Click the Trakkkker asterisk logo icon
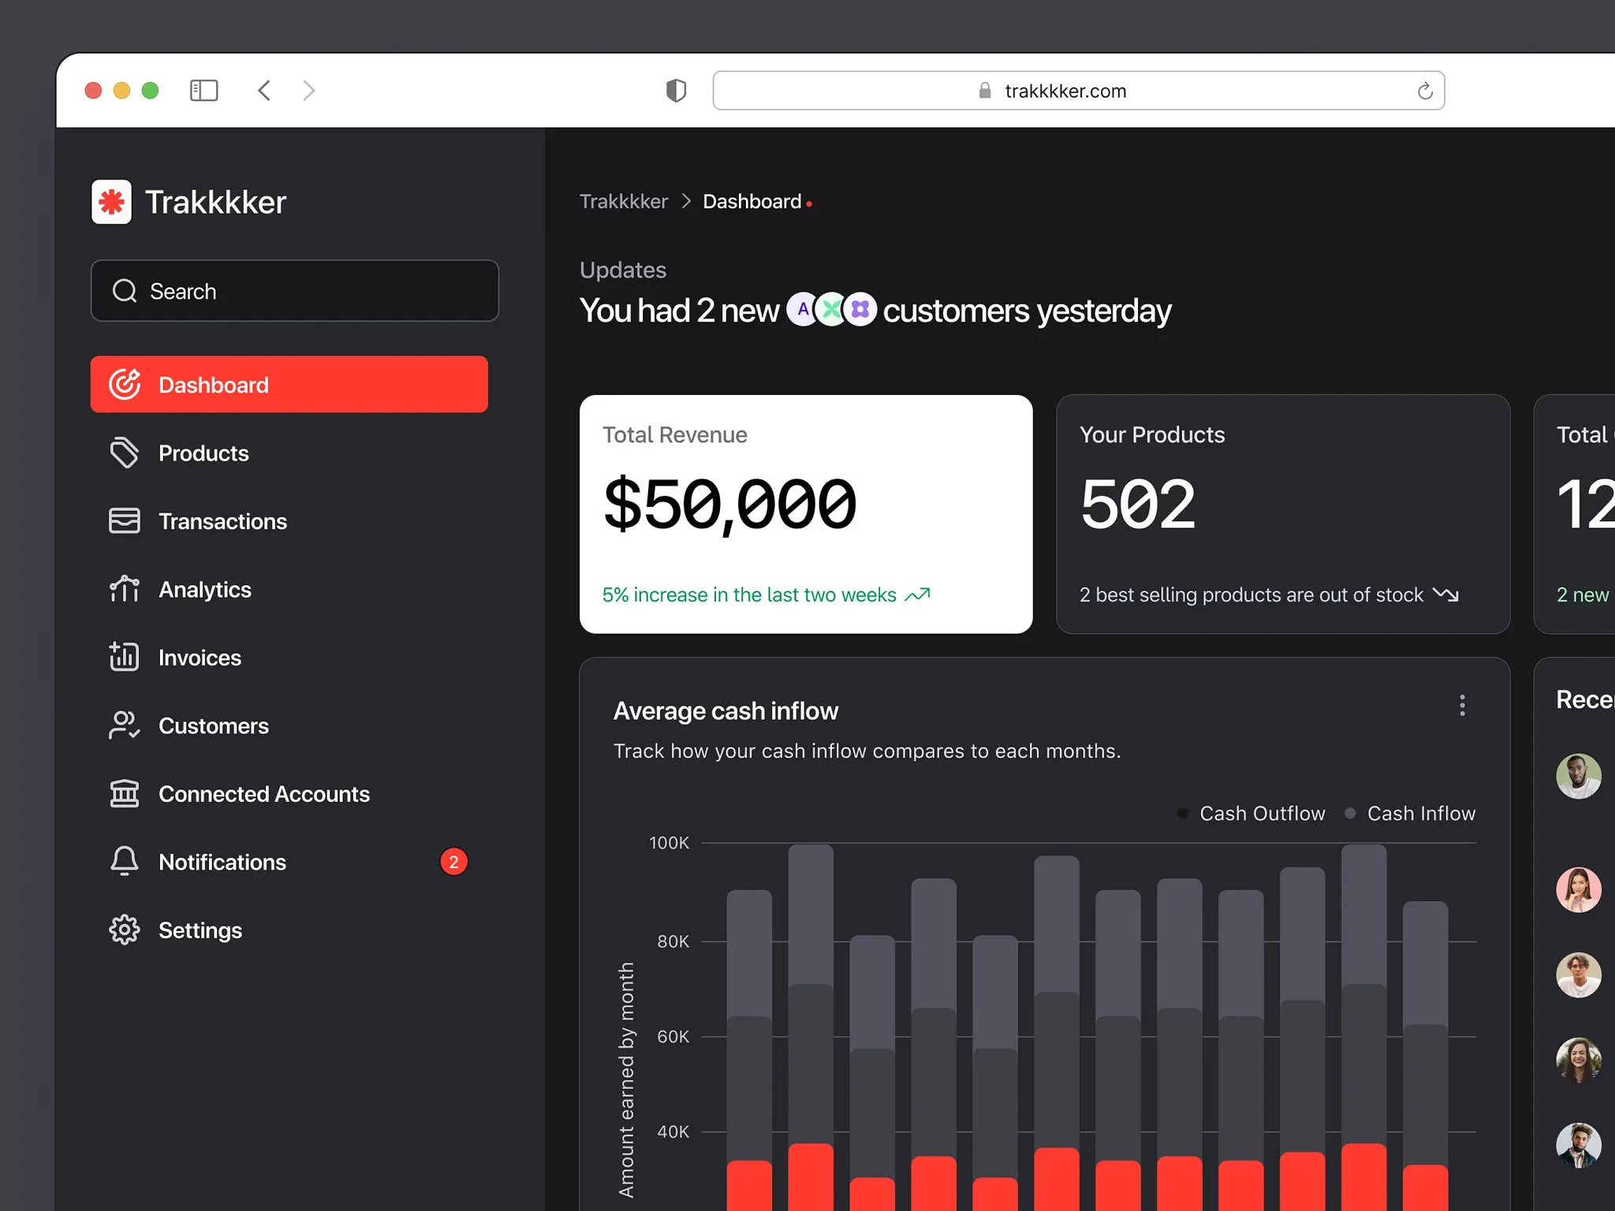1615x1211 pixels. pos(111,202)
